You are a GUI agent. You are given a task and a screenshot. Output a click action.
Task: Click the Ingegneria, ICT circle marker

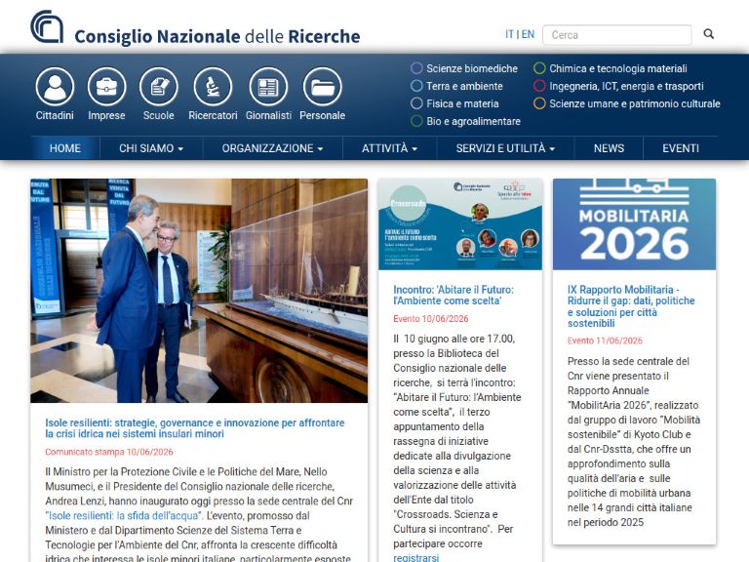point(539,86)
